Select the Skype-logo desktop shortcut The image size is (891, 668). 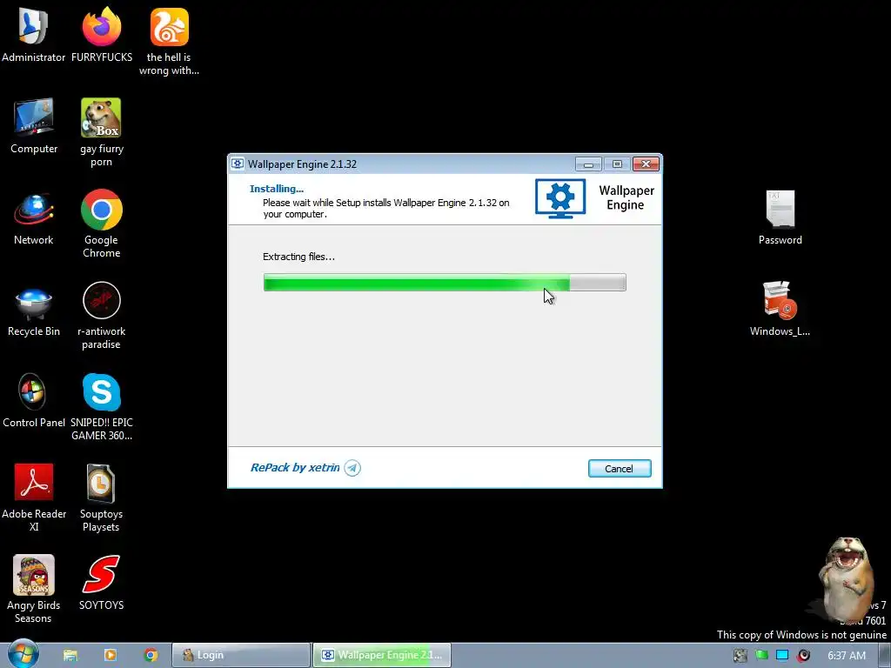(x=101, y=407)
